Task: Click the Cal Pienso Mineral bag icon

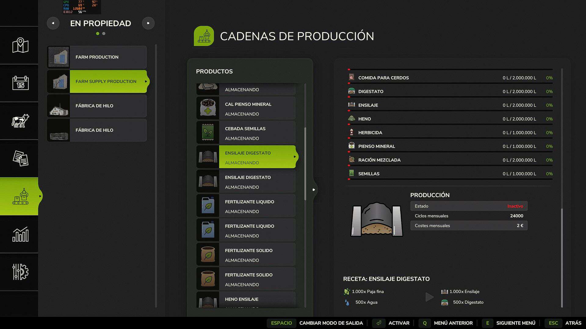Action: click(208, 108)
